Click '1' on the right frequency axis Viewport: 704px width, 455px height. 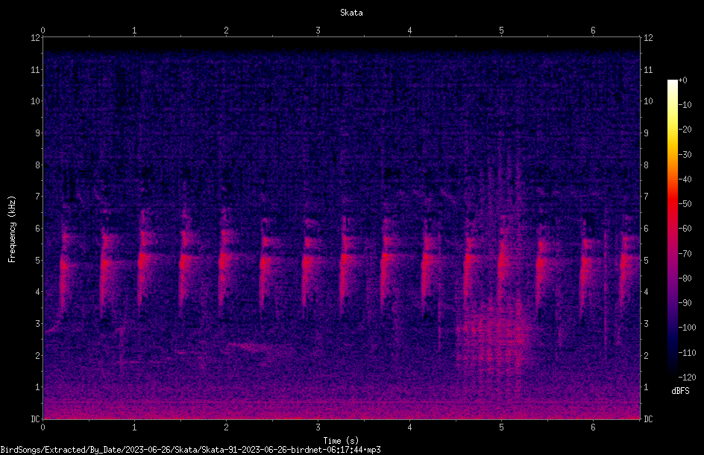pyautogui.click(x=646, y=387)
